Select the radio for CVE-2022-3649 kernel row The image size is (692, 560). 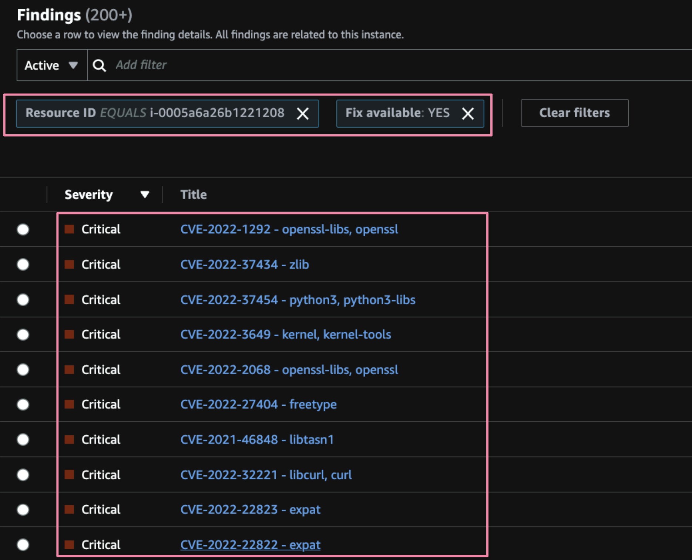[x=23, y=334]
